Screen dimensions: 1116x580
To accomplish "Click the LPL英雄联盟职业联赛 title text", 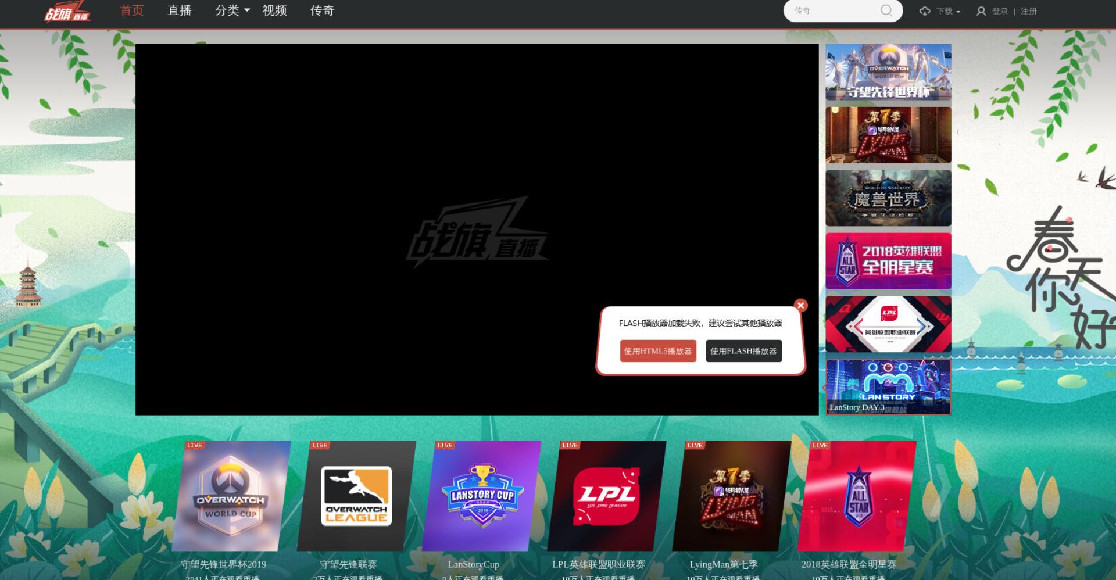I will pos(598,564).
